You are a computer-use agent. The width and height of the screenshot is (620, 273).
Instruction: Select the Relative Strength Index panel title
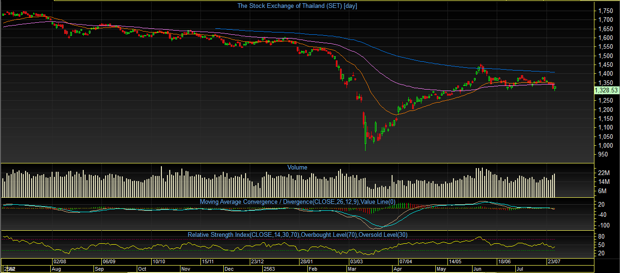(x=297, y=234)
